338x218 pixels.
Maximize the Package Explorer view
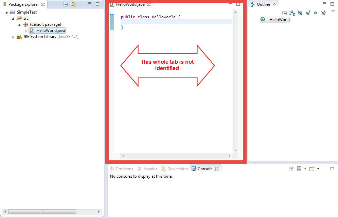pyautogui.click(x=97, y=4)
